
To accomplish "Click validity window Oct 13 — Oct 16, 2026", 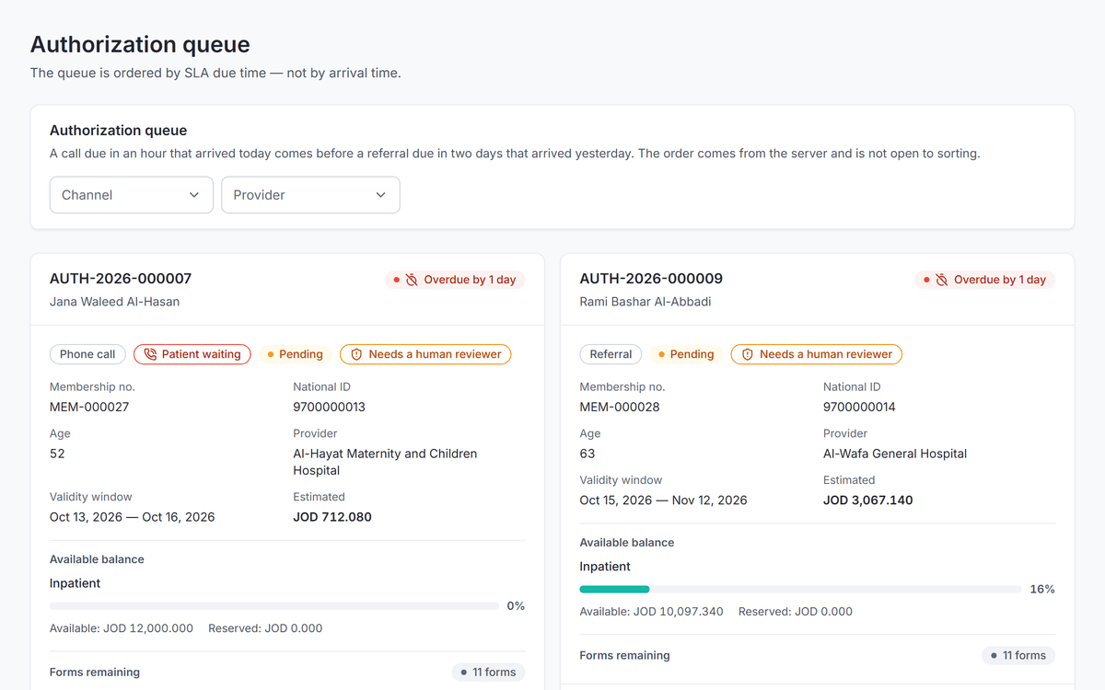I will [x=132, y=517].
